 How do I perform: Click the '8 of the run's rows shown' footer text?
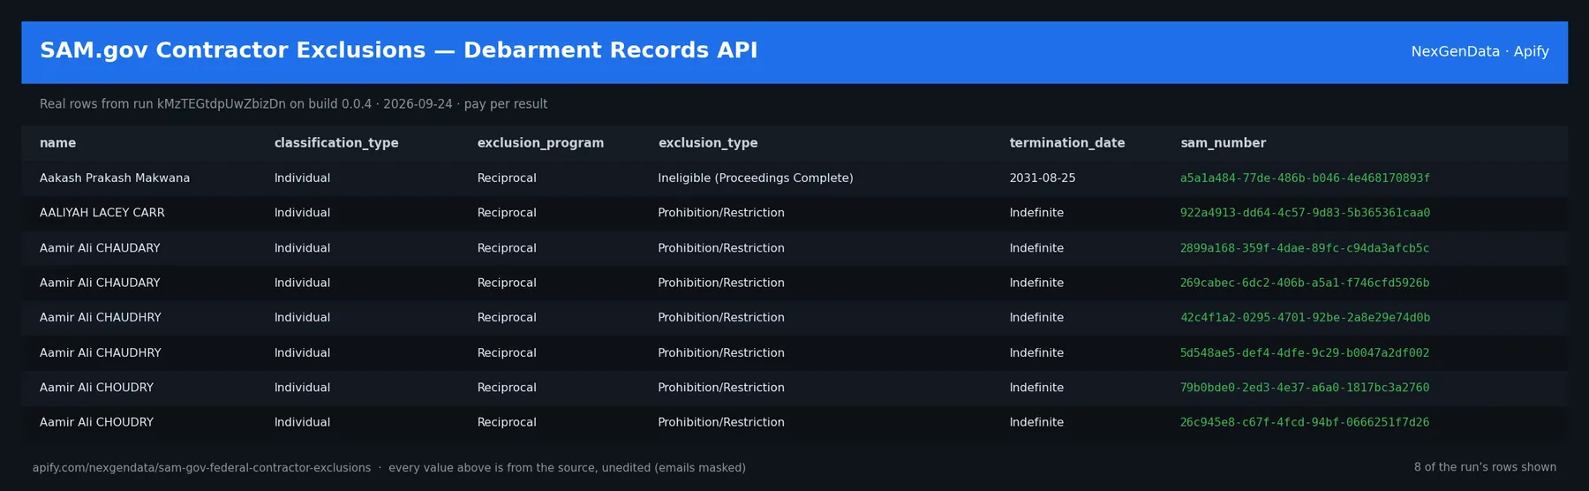click(x=1485, y=467)
